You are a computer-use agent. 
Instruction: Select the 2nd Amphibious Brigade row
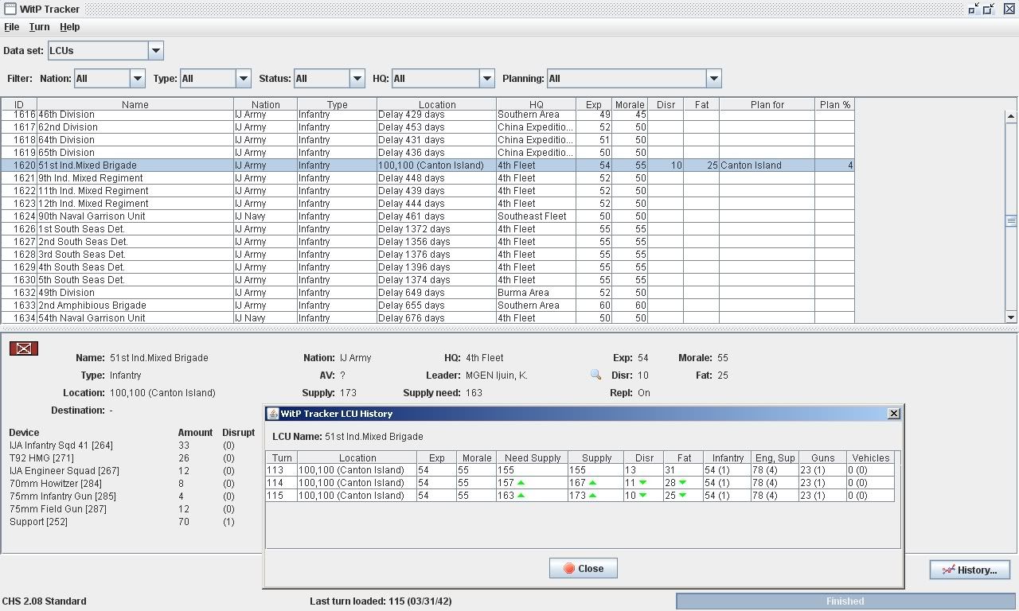tap(428, 305)
